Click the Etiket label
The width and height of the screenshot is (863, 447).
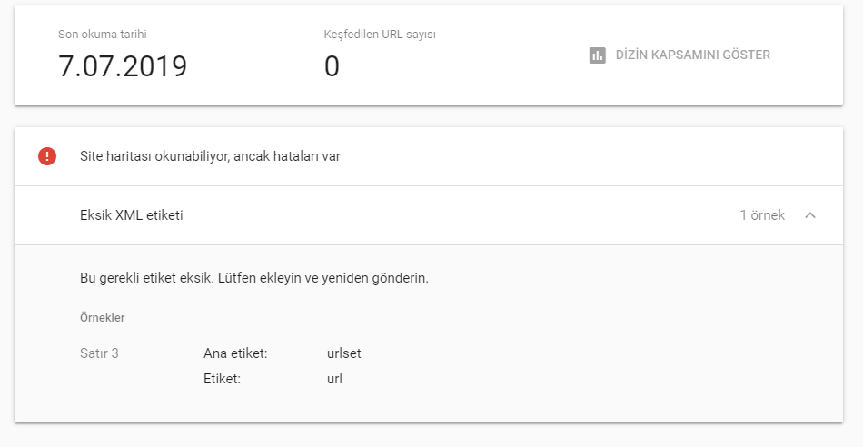pos(222,379)
